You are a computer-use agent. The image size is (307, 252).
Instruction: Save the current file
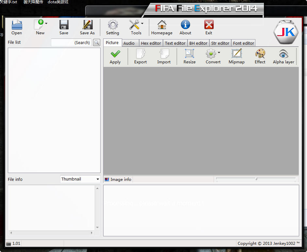pyautogui.click(x=64, y=27)
